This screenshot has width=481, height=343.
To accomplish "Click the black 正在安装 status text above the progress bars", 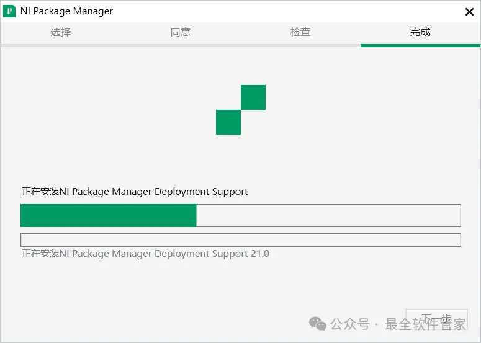I will pos(135,192).
